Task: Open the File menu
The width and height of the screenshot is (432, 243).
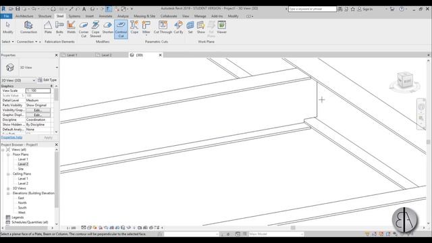Action: point(6,16)
